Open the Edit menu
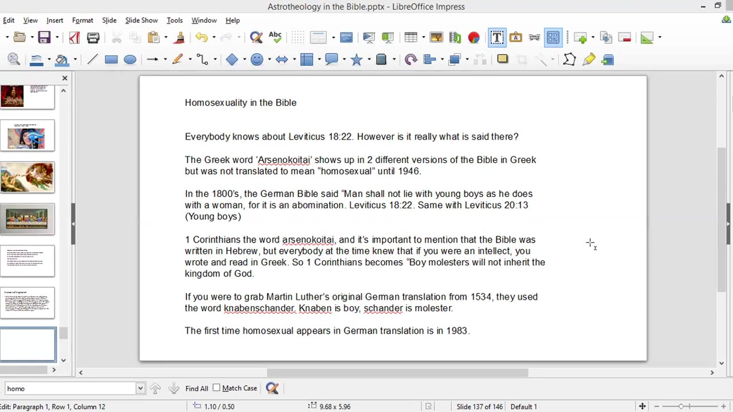 [x=9, y=20]
